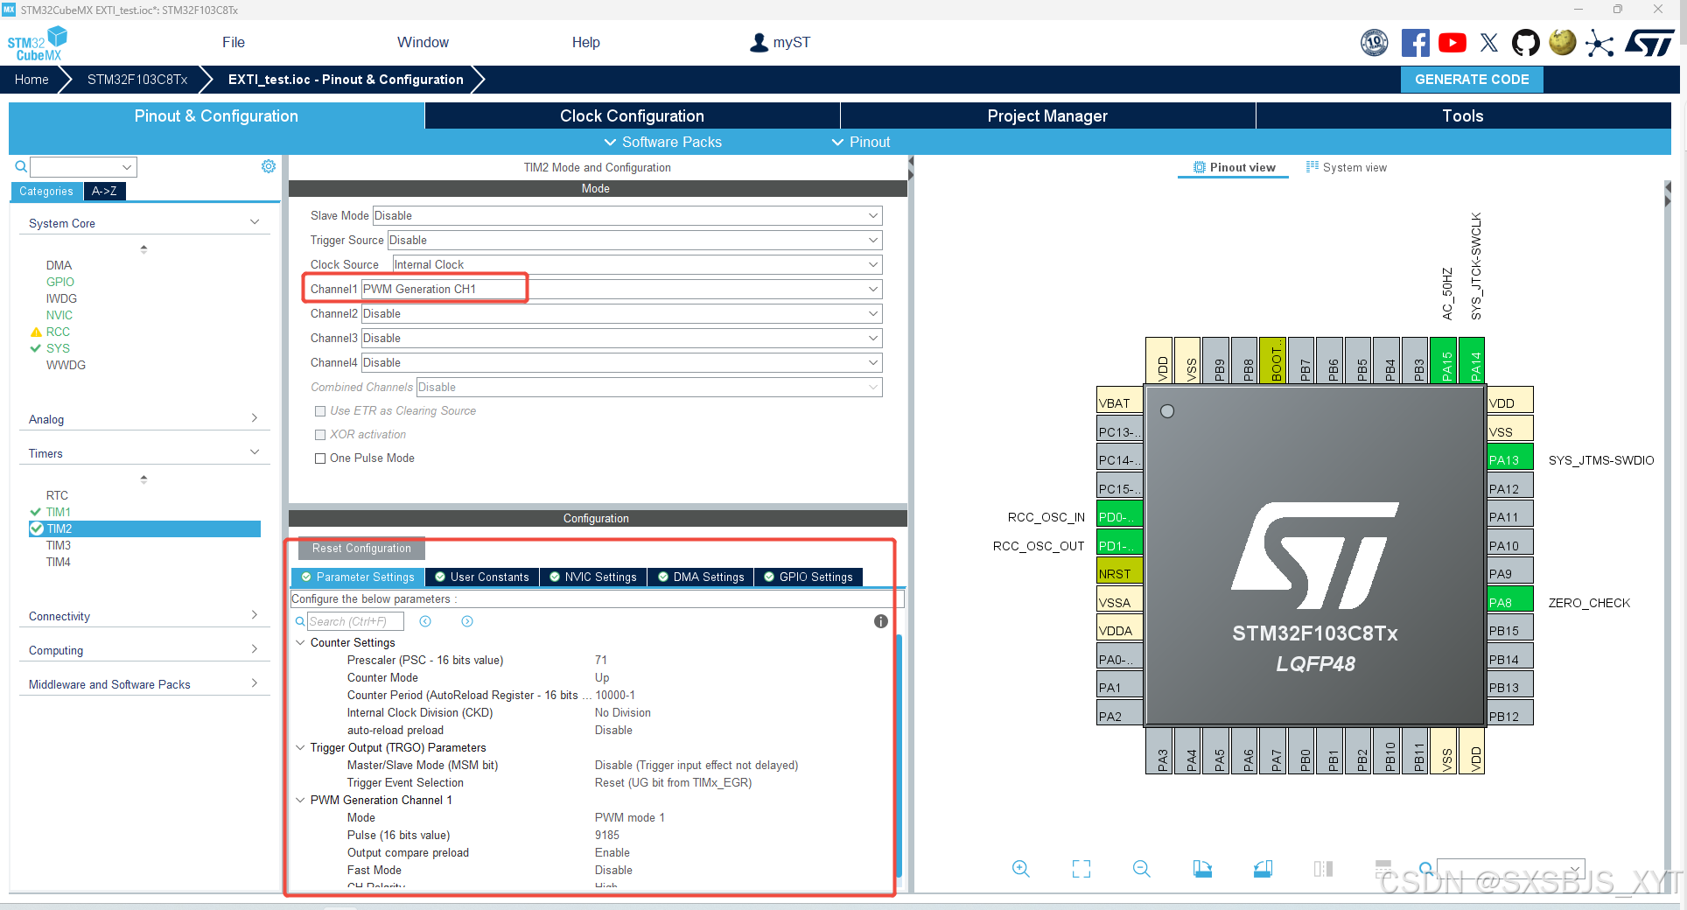Open DMA Settings tab
The image size is (1687, 910).
701,577
